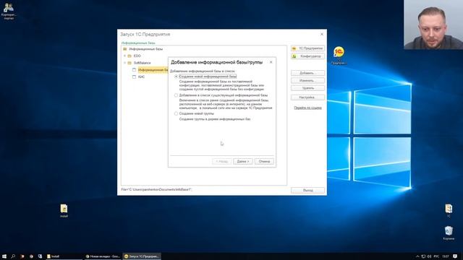Select the highlighted Информационная база entry

tap(153, 70)
